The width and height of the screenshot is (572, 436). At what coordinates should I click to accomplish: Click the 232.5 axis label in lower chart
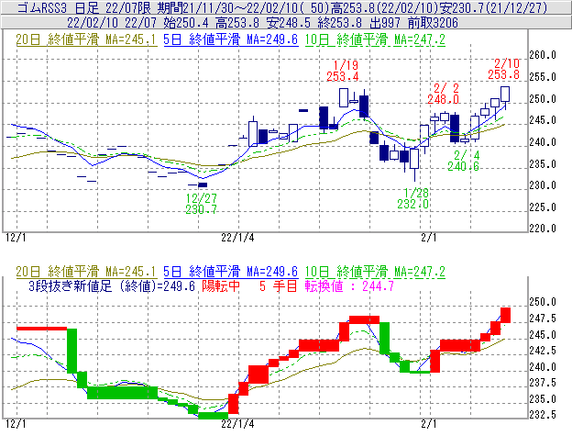point(543,415)
